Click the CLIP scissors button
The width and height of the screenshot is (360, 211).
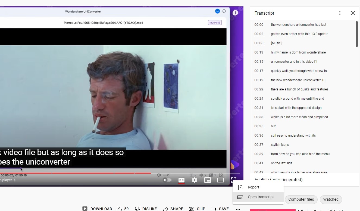pyautogui.click(x=197, y=209)
